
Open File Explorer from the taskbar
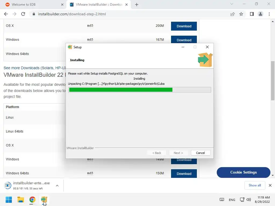21,200
